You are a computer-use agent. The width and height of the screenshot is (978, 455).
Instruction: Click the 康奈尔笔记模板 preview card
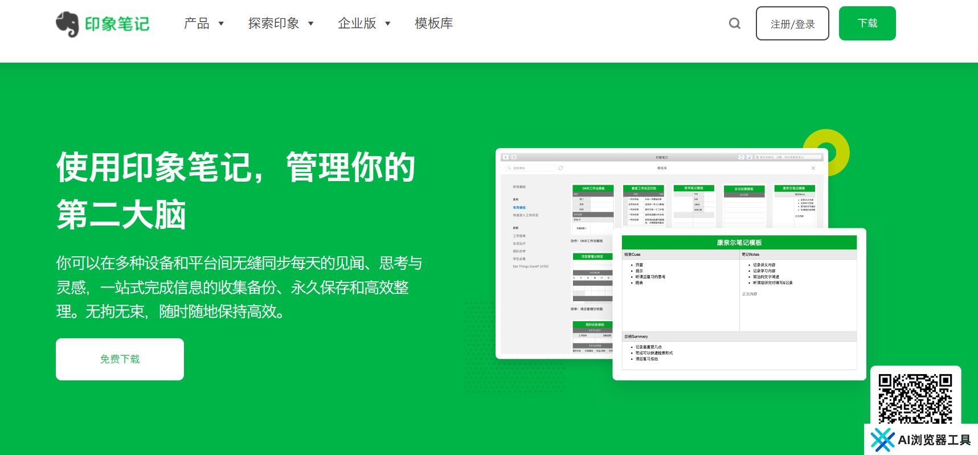click(x=739, y=304)
